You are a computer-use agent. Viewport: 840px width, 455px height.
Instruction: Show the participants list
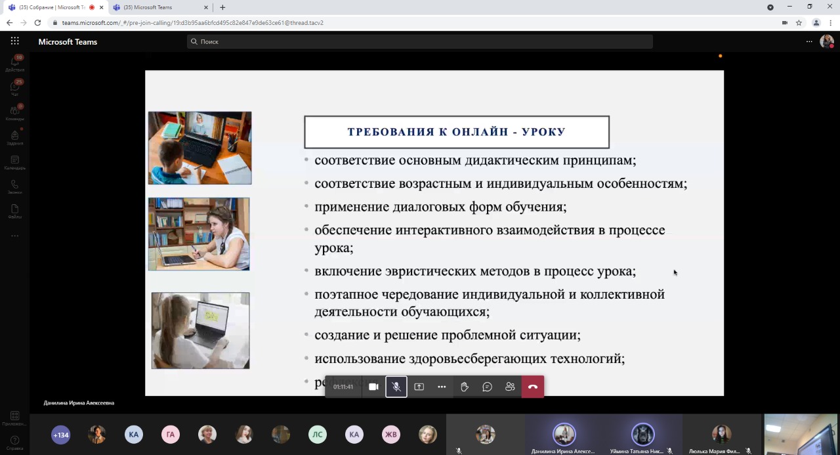[x=510, y=387]
